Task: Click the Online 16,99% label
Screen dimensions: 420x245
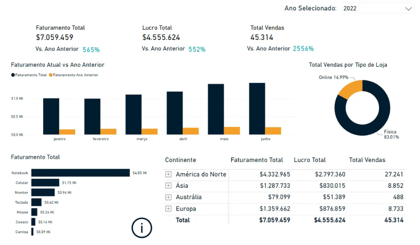Action: (x=334, y=78)
